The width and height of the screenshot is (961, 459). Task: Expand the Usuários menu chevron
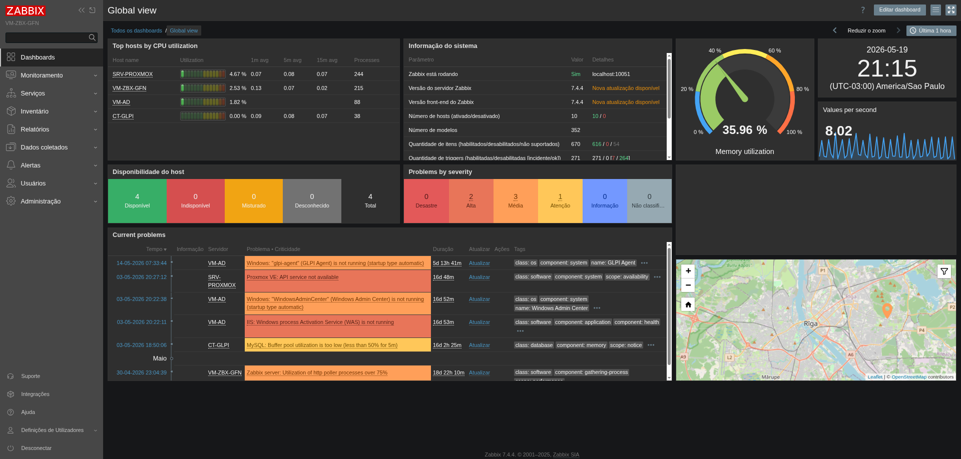[95, 183]
